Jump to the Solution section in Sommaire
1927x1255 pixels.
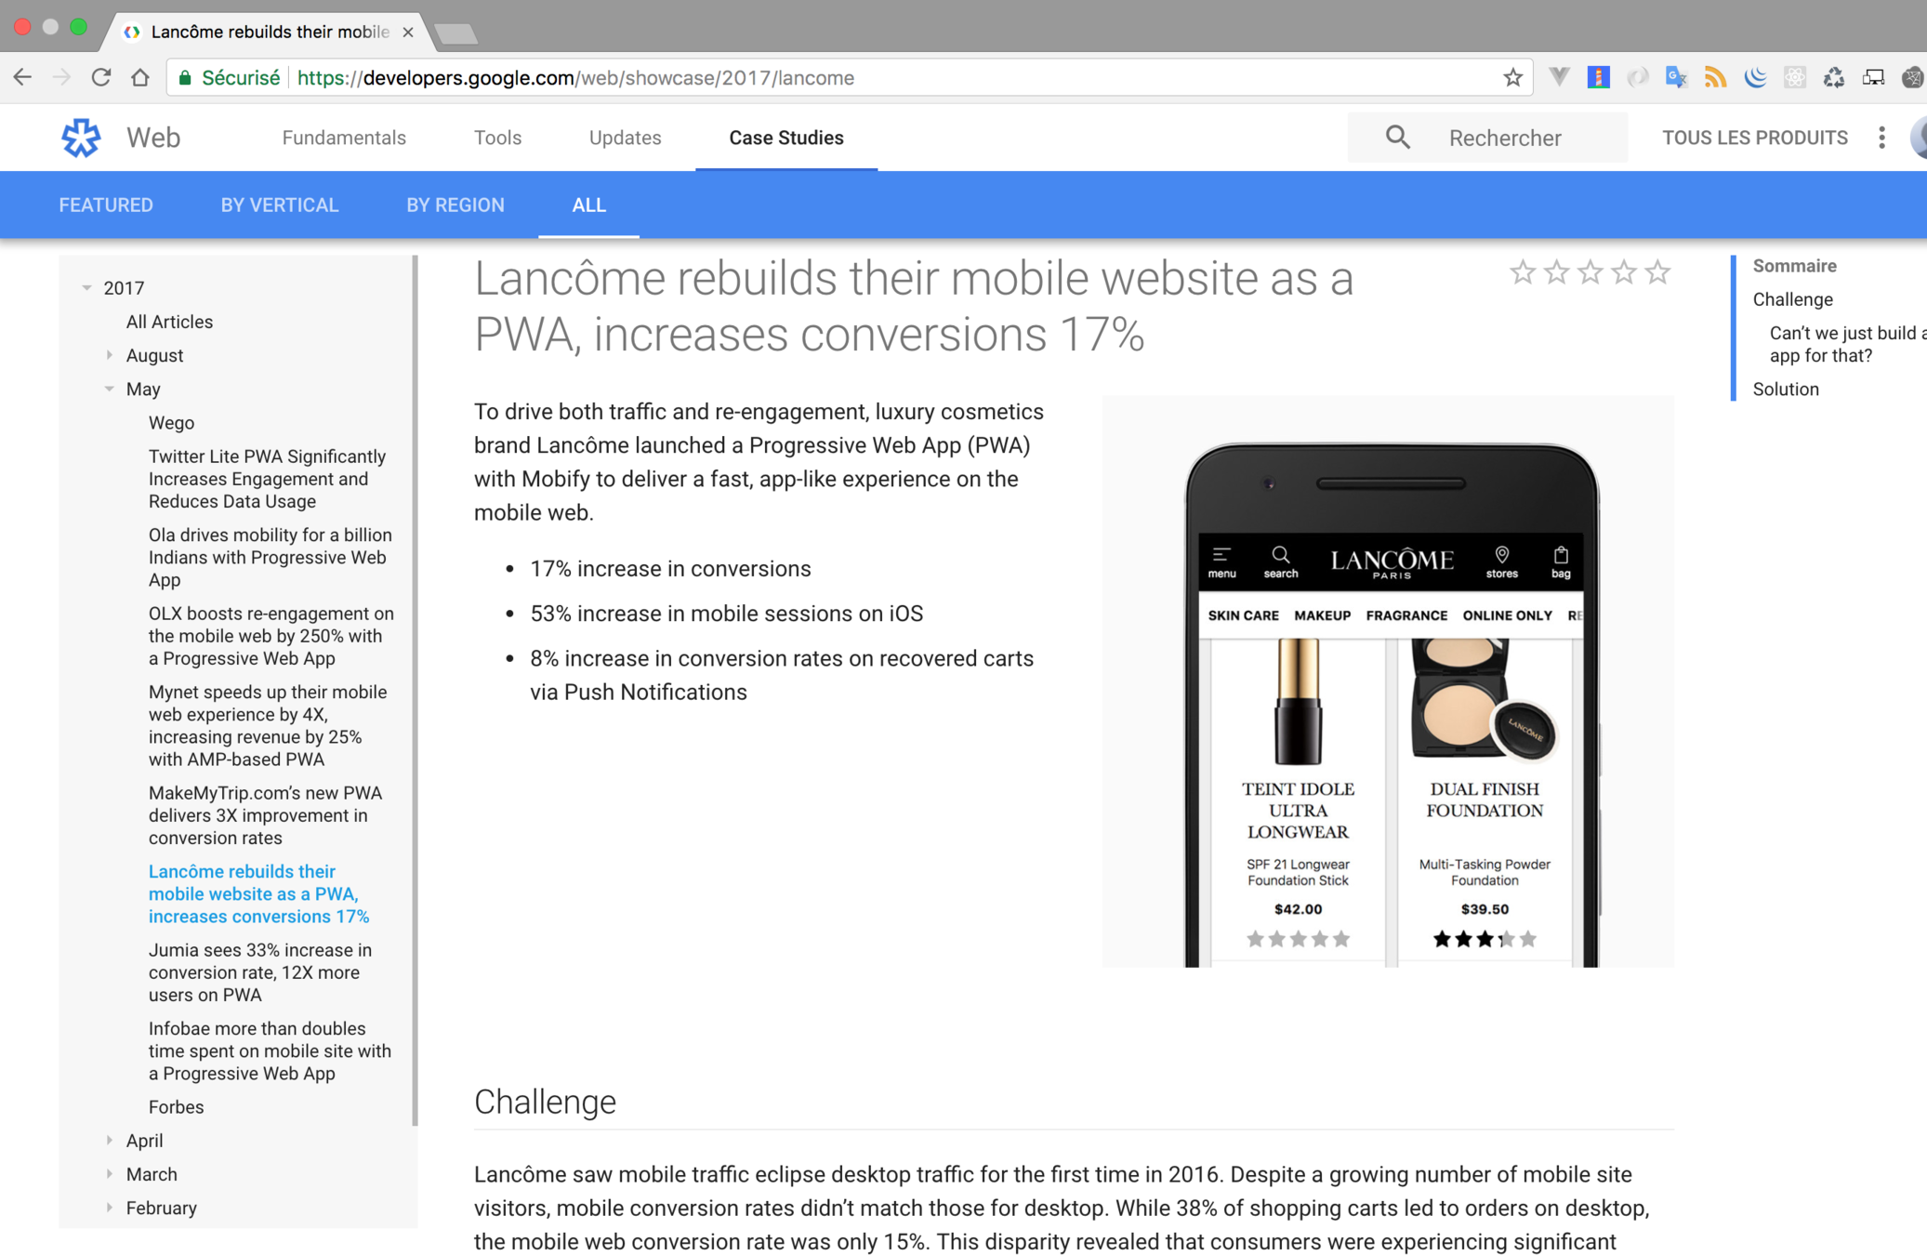pos(1785,390)
